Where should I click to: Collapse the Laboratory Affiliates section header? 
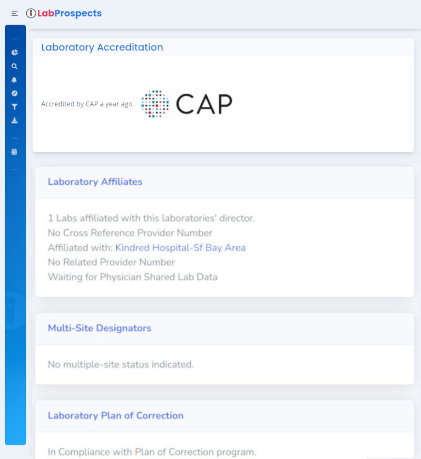(94, 182)
